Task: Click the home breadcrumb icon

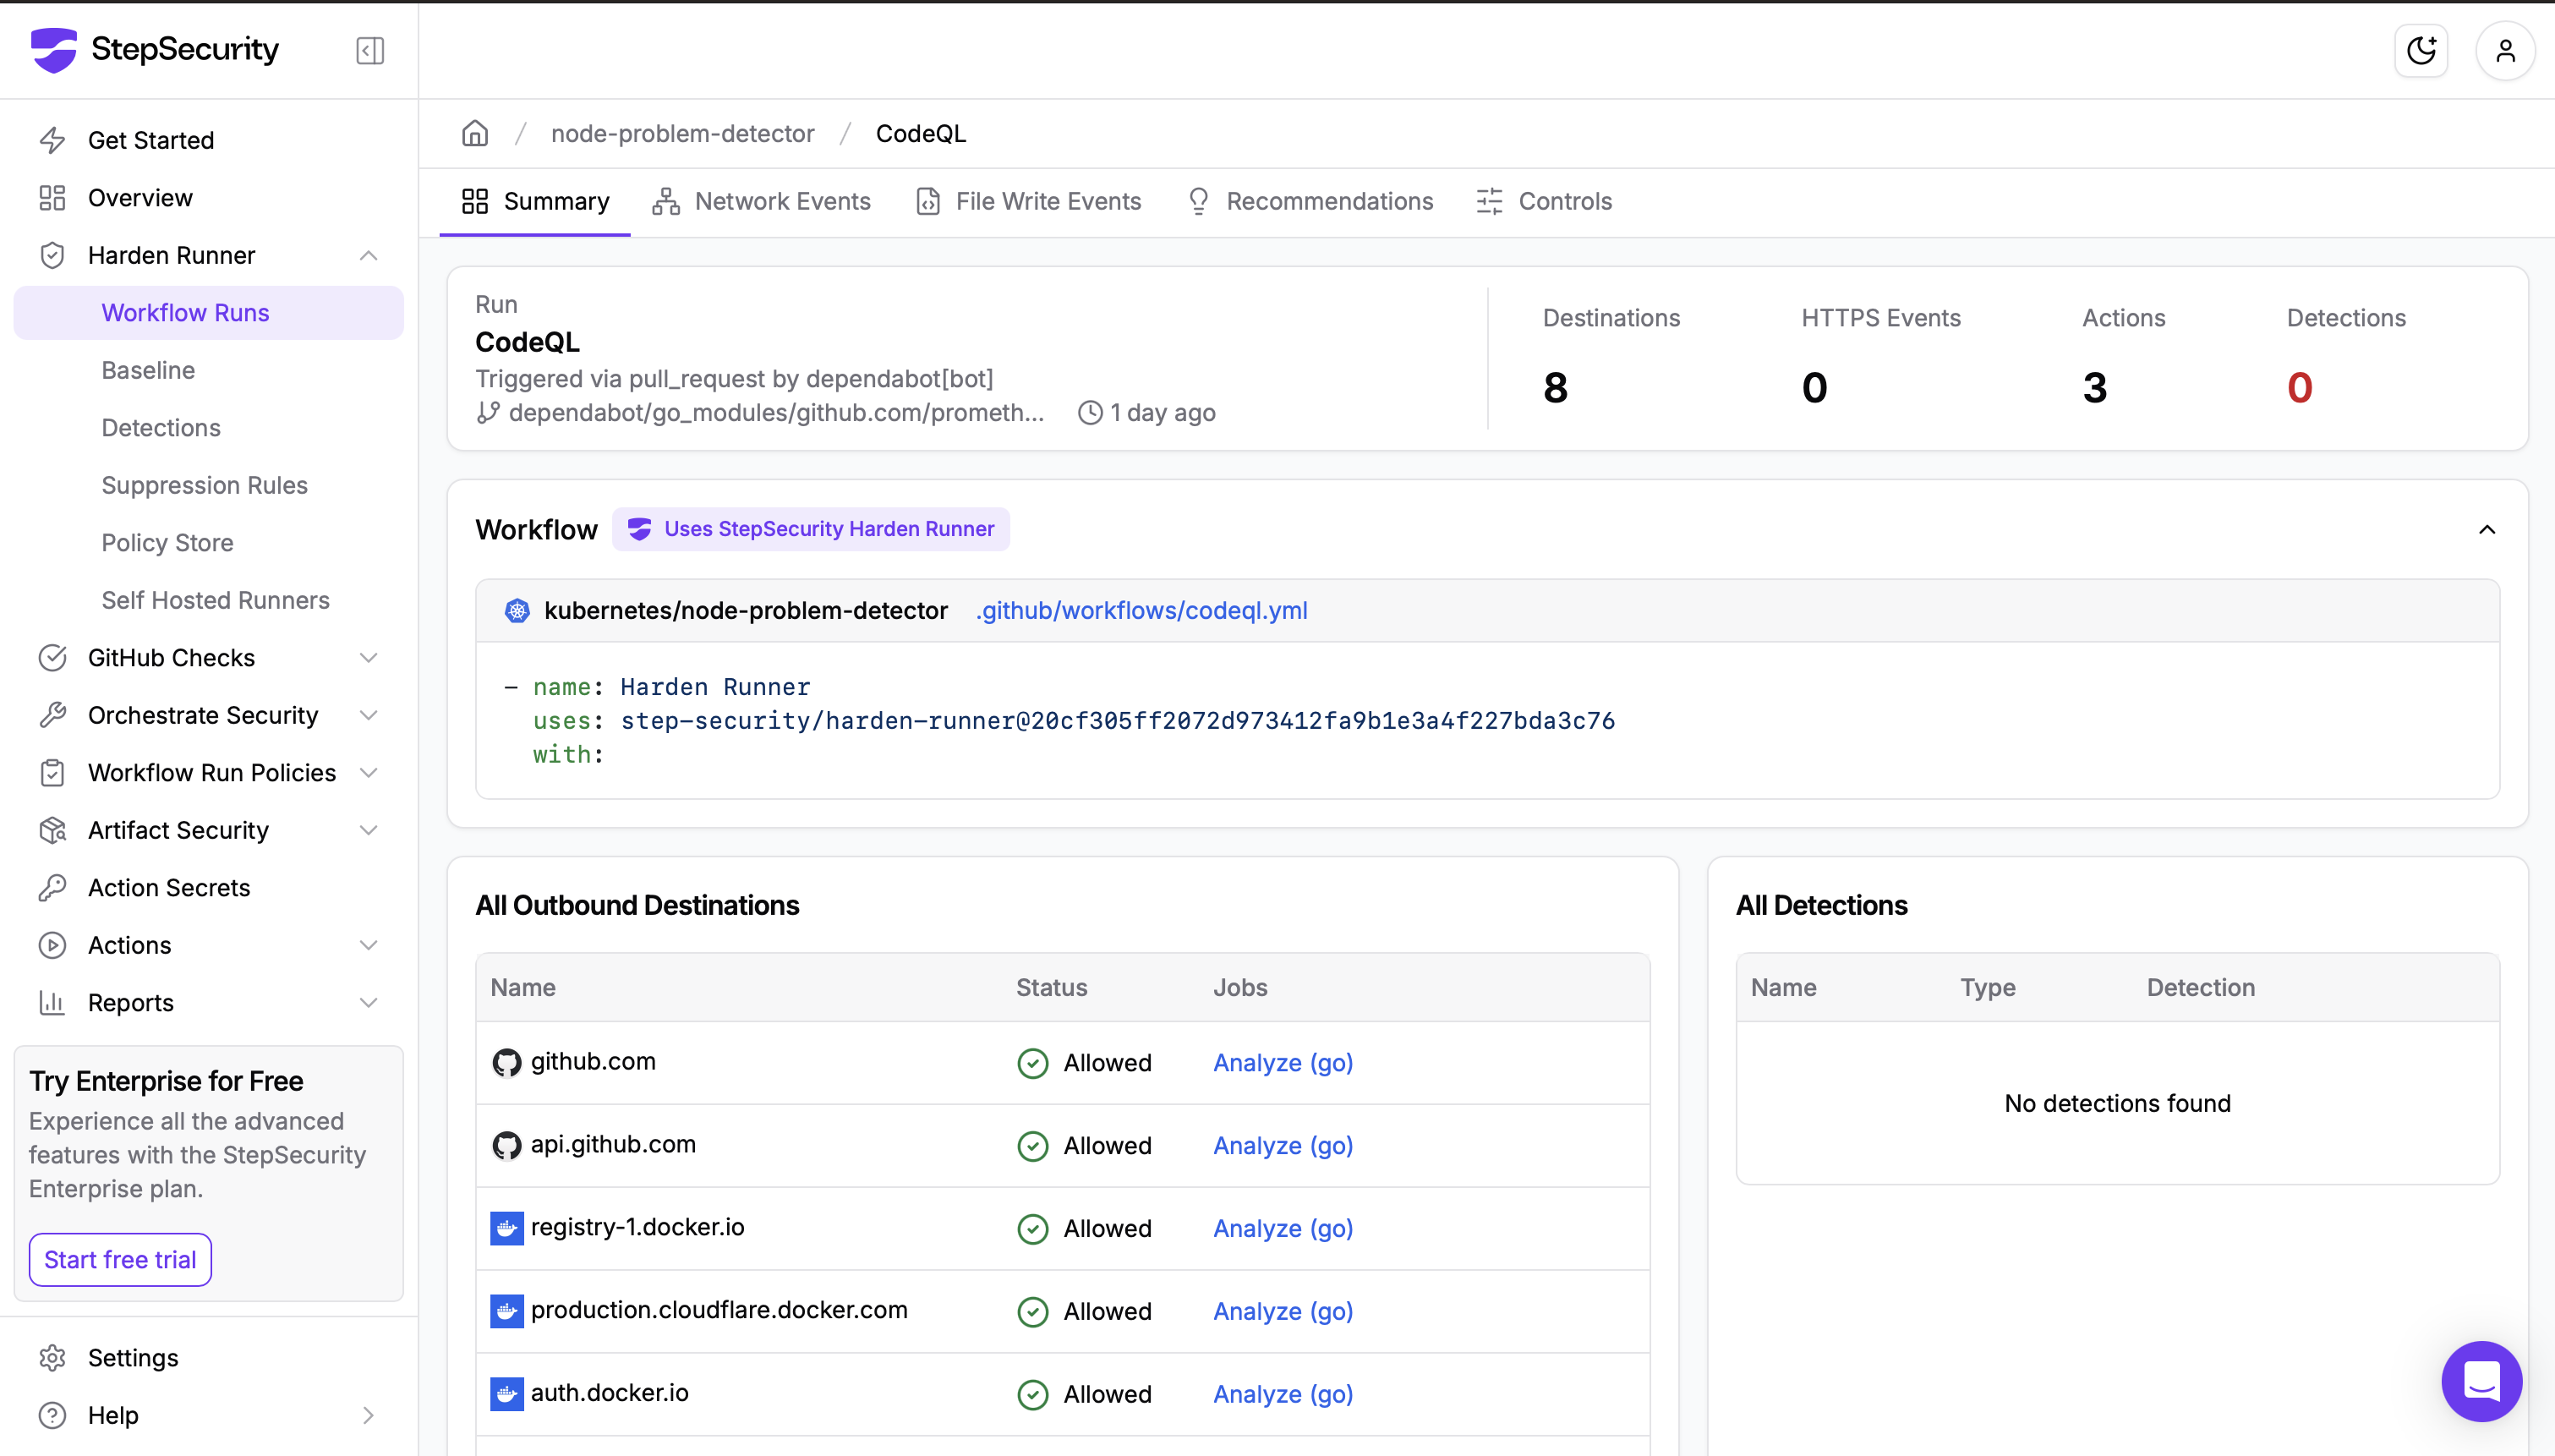Action: pos(475,133)
